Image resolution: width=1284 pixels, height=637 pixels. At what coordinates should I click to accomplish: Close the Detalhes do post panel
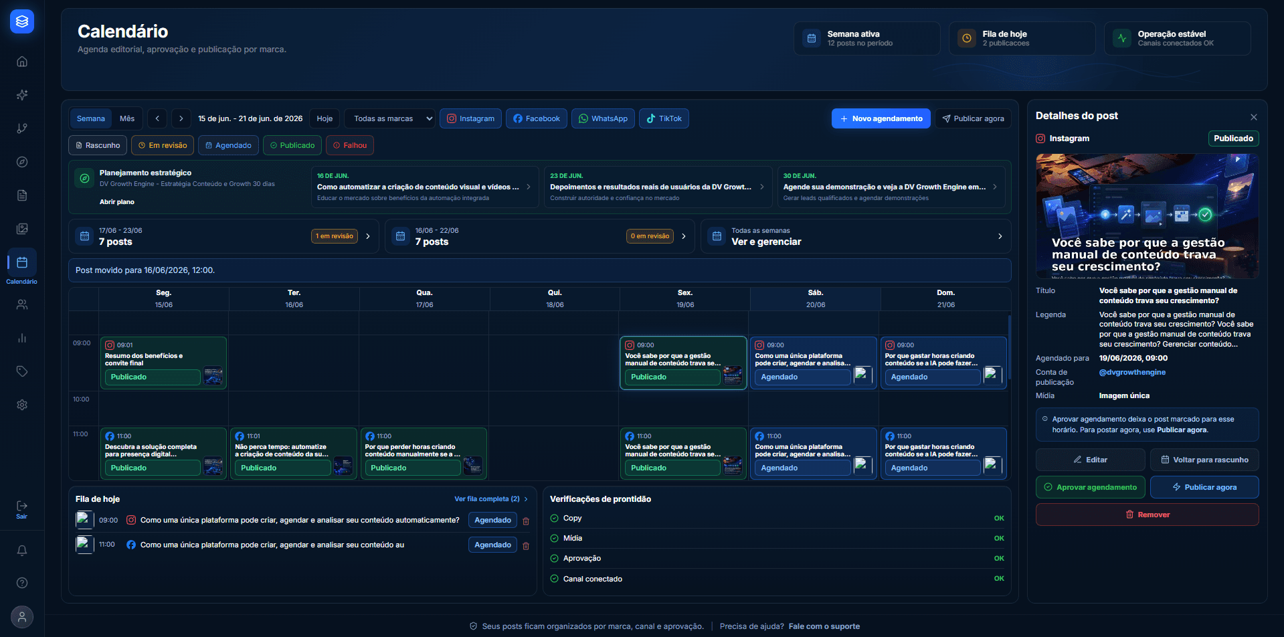coord(1254,117)
